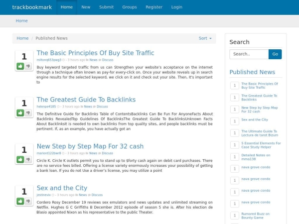Open author helenpe4185 profile

(46, 107)
